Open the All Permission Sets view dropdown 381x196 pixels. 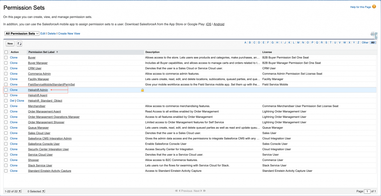[x=22, y=34]
